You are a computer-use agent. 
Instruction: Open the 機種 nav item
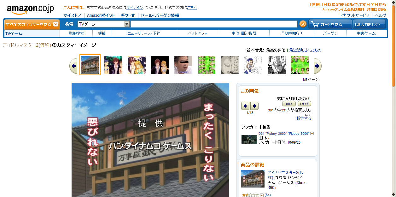click(x=102, y=33)
